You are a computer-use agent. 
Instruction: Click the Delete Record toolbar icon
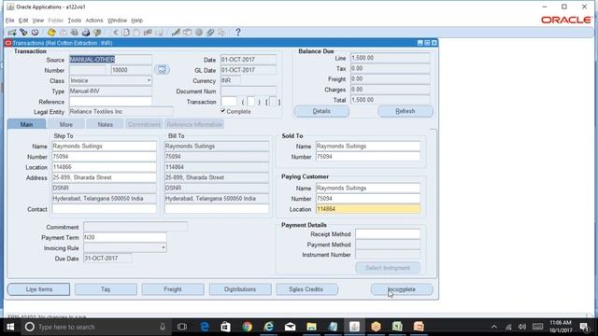pos(160,33)
